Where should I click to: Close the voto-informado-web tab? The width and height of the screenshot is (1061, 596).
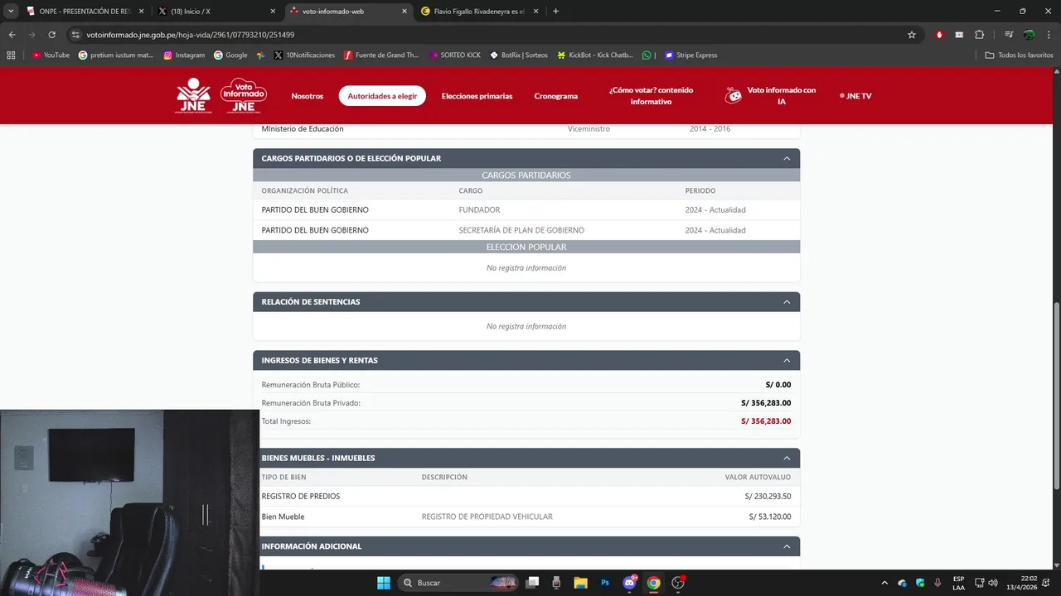coord(405,12)
